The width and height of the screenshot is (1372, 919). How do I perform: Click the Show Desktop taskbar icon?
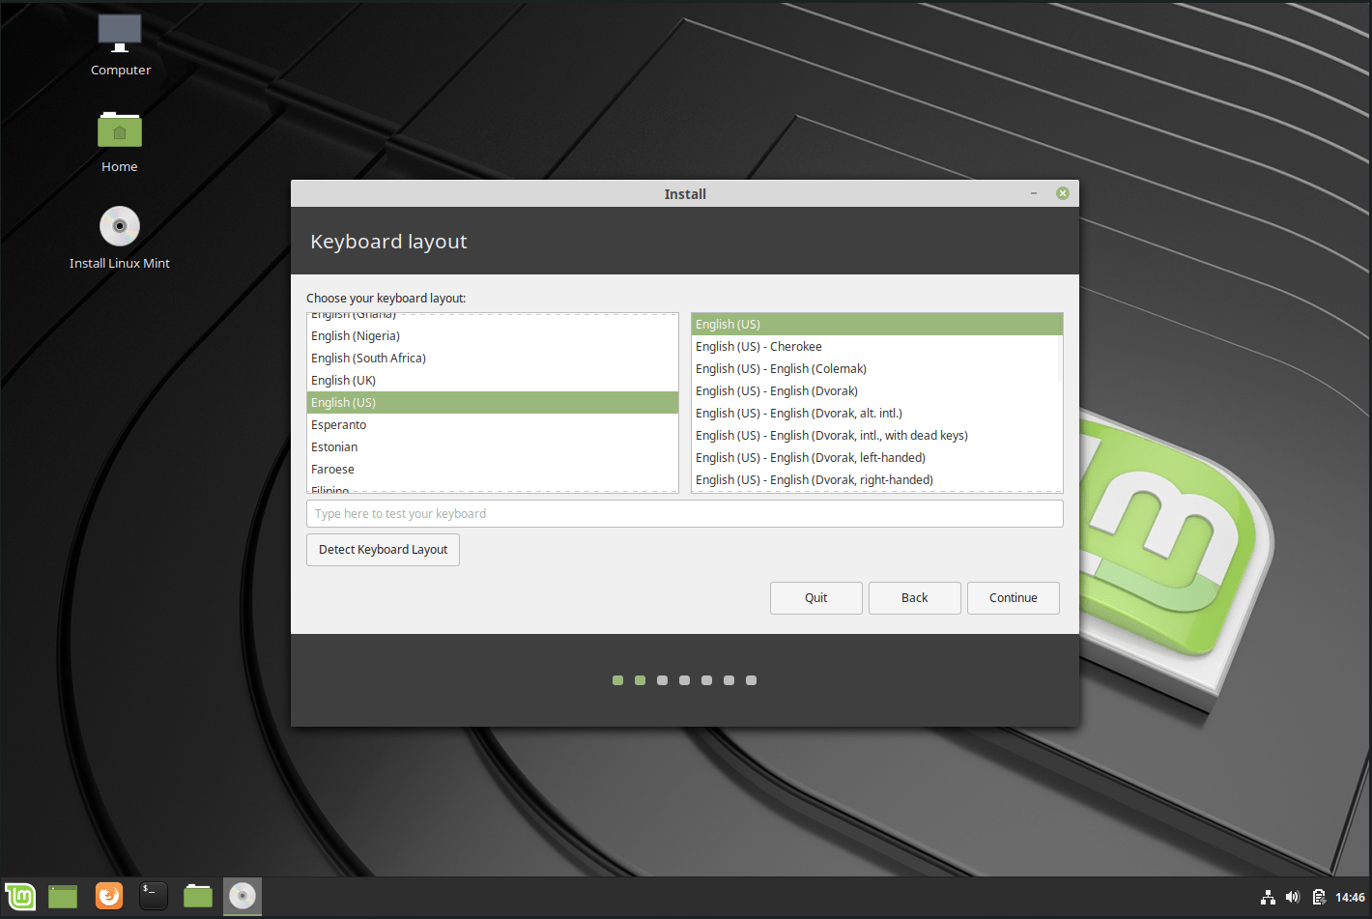tap(62, 897)
